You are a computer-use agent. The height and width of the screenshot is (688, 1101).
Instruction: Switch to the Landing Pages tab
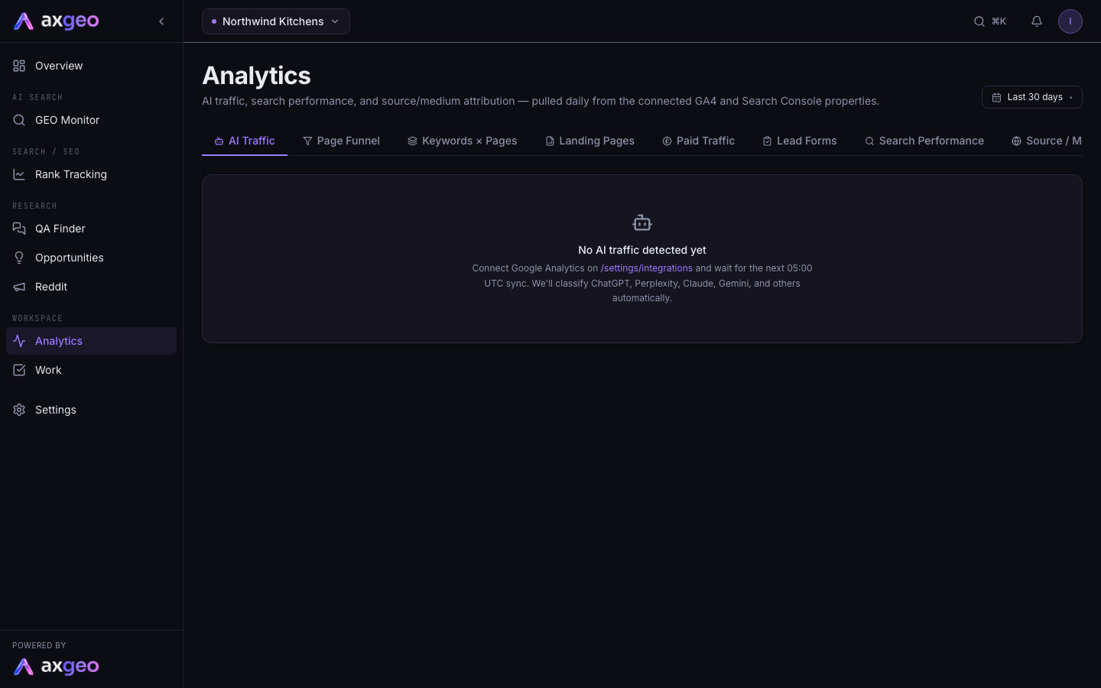[x=589, y=141]
